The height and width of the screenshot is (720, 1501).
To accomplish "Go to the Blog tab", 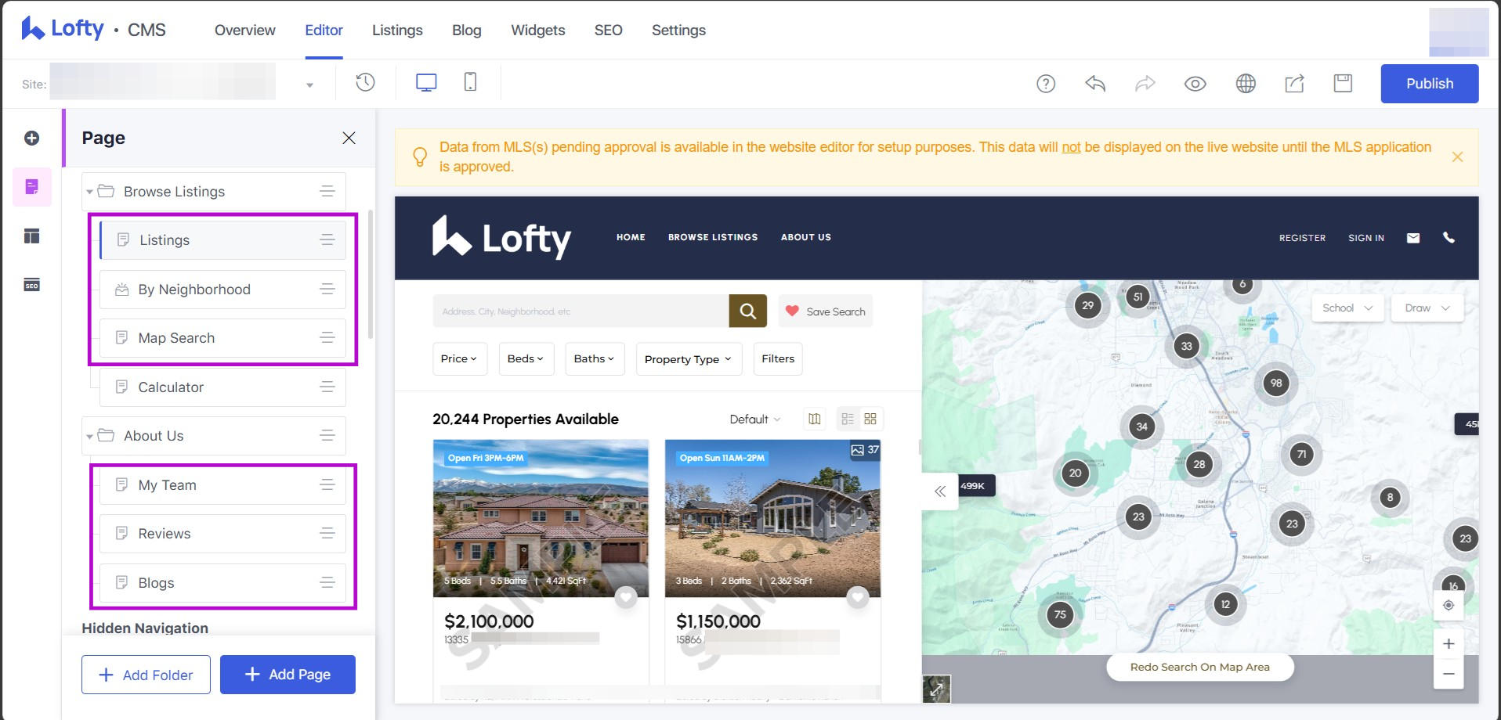I will (x=466, y=30).
